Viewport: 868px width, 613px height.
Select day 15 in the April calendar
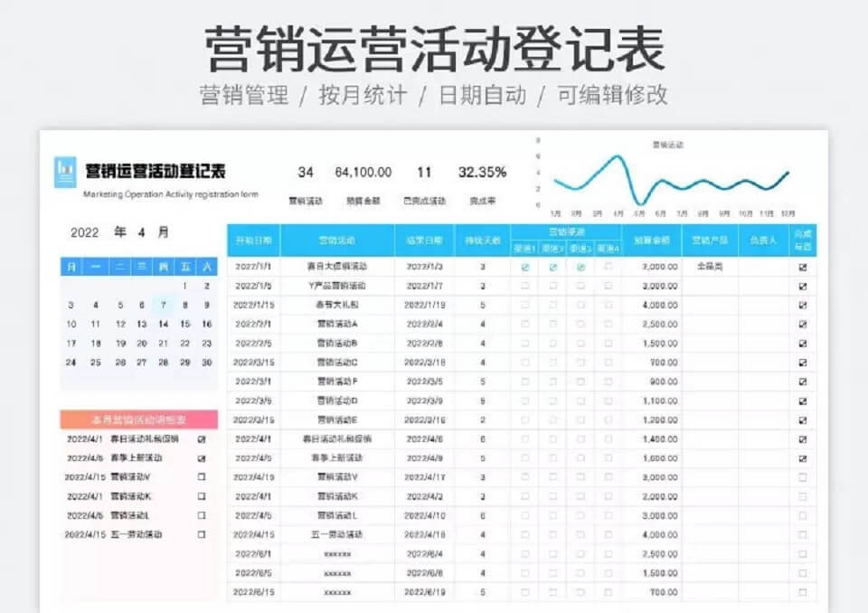point(184,324)
